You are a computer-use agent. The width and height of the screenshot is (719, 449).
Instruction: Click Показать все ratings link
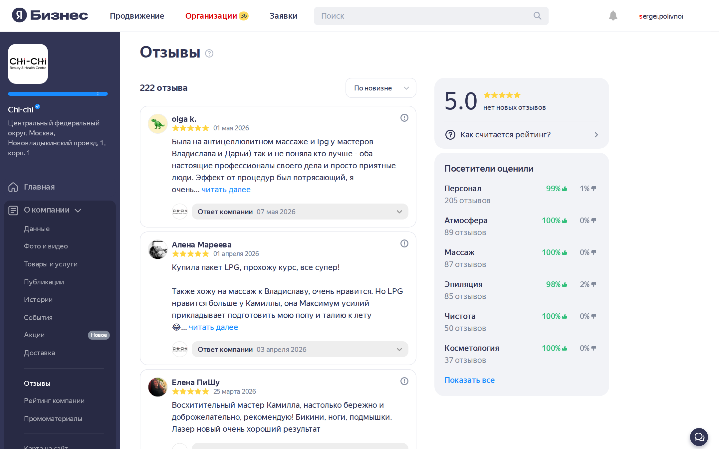(x=469, y=380)
